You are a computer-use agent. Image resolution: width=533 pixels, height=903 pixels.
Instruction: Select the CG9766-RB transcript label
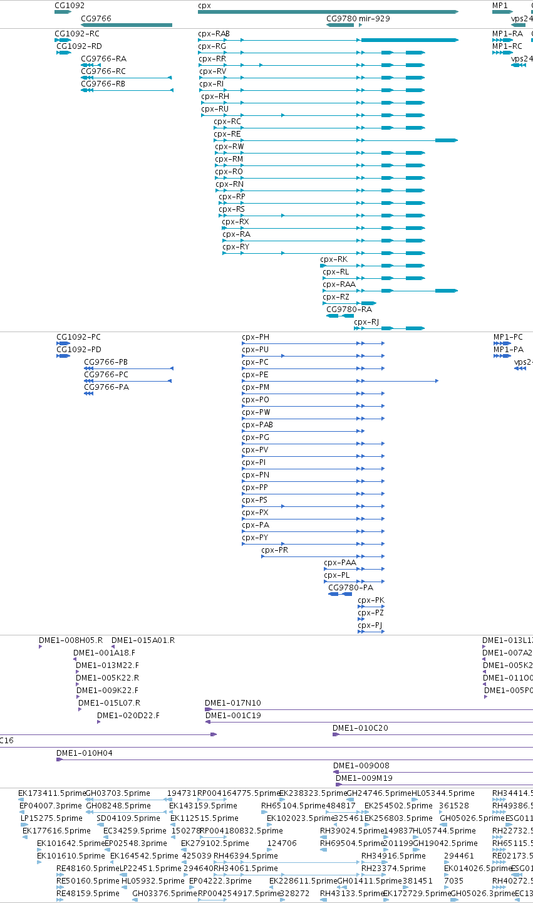point(103,84)
